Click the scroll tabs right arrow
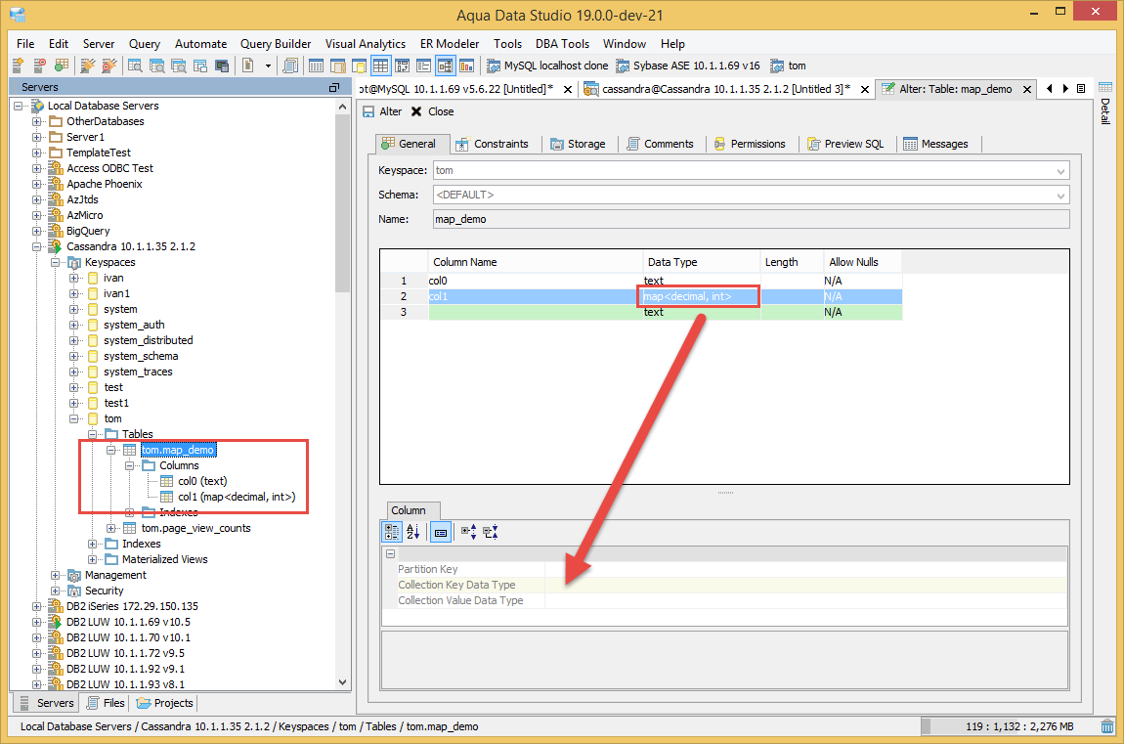This screenshot has height=744, width=1124. (x=1065, y=89)
